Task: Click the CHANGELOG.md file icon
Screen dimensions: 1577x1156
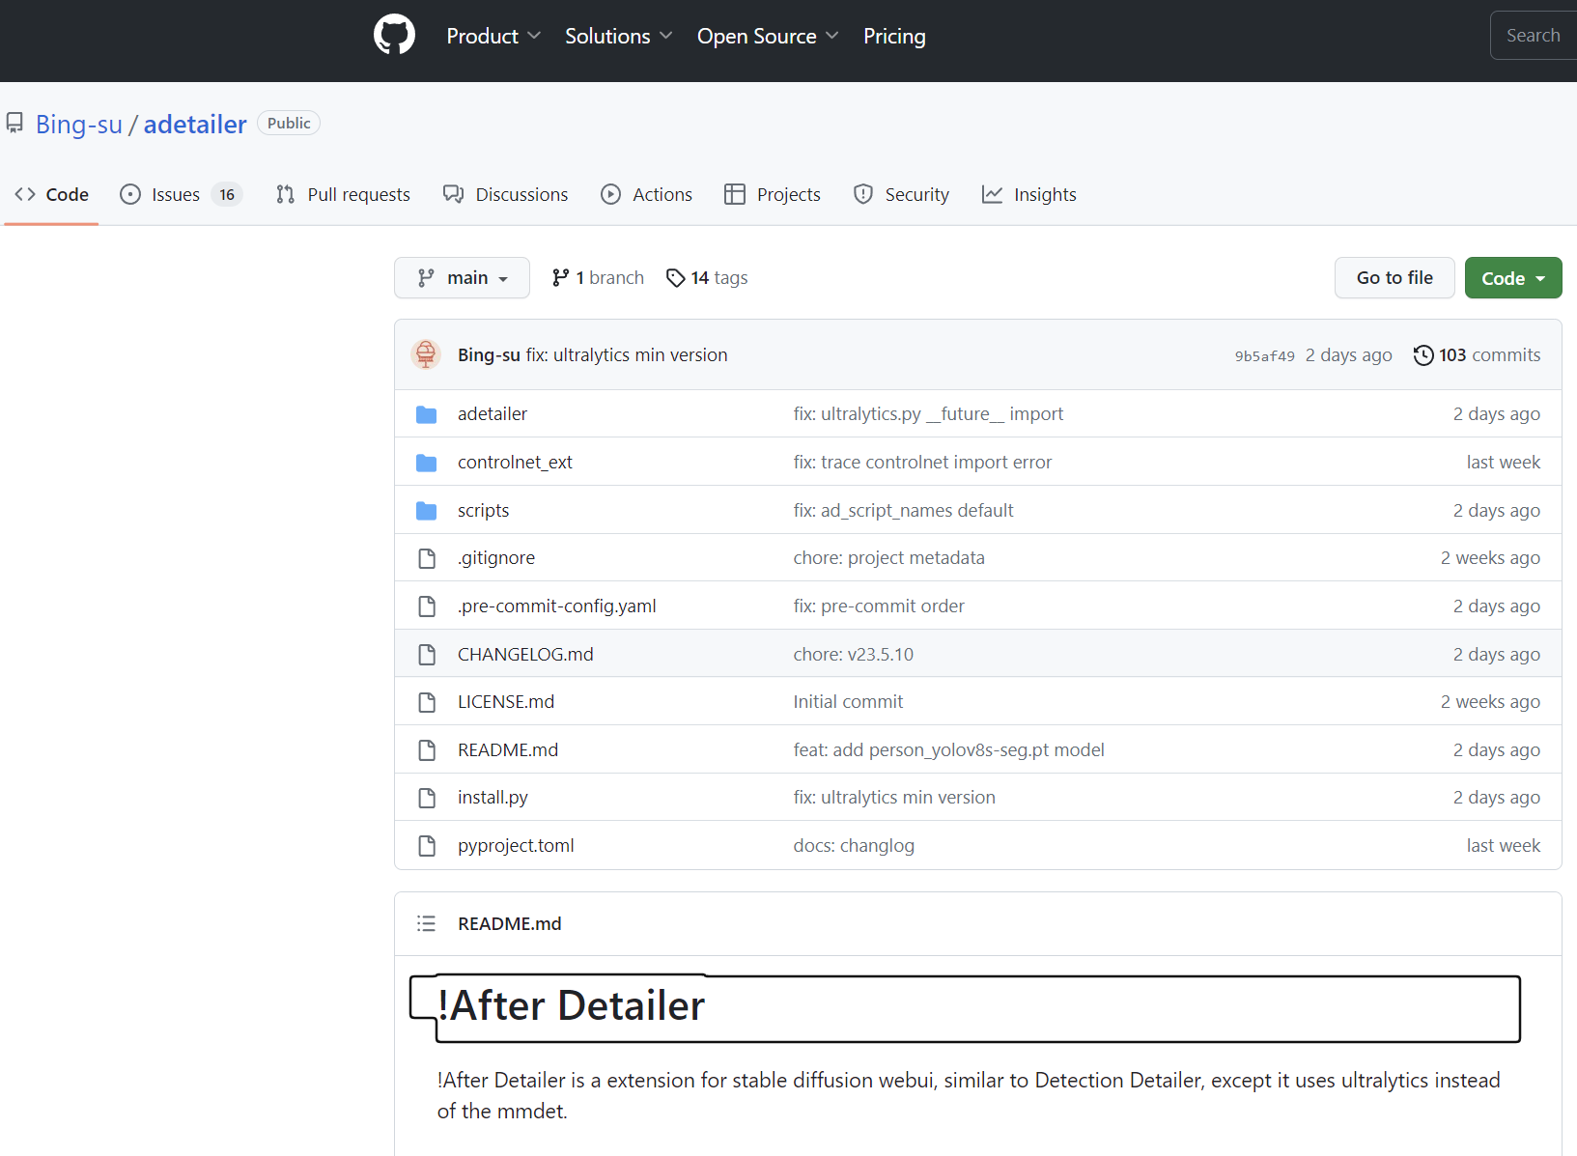Action: point(426,655)
